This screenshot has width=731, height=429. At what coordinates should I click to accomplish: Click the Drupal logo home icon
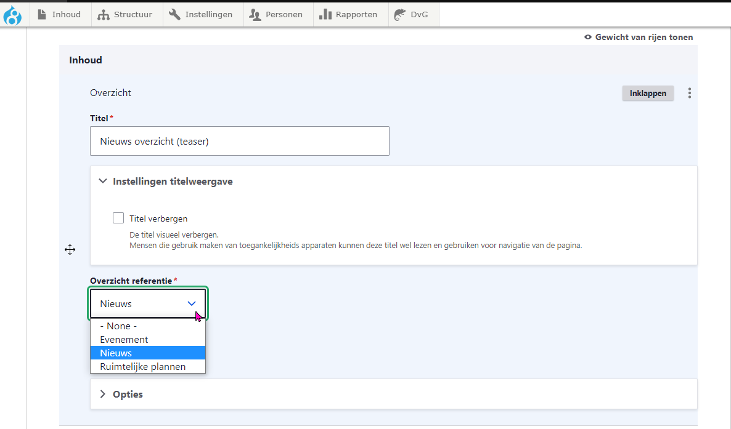point(12,15)
